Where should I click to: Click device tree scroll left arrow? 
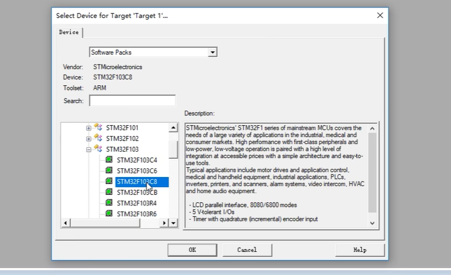65,223
